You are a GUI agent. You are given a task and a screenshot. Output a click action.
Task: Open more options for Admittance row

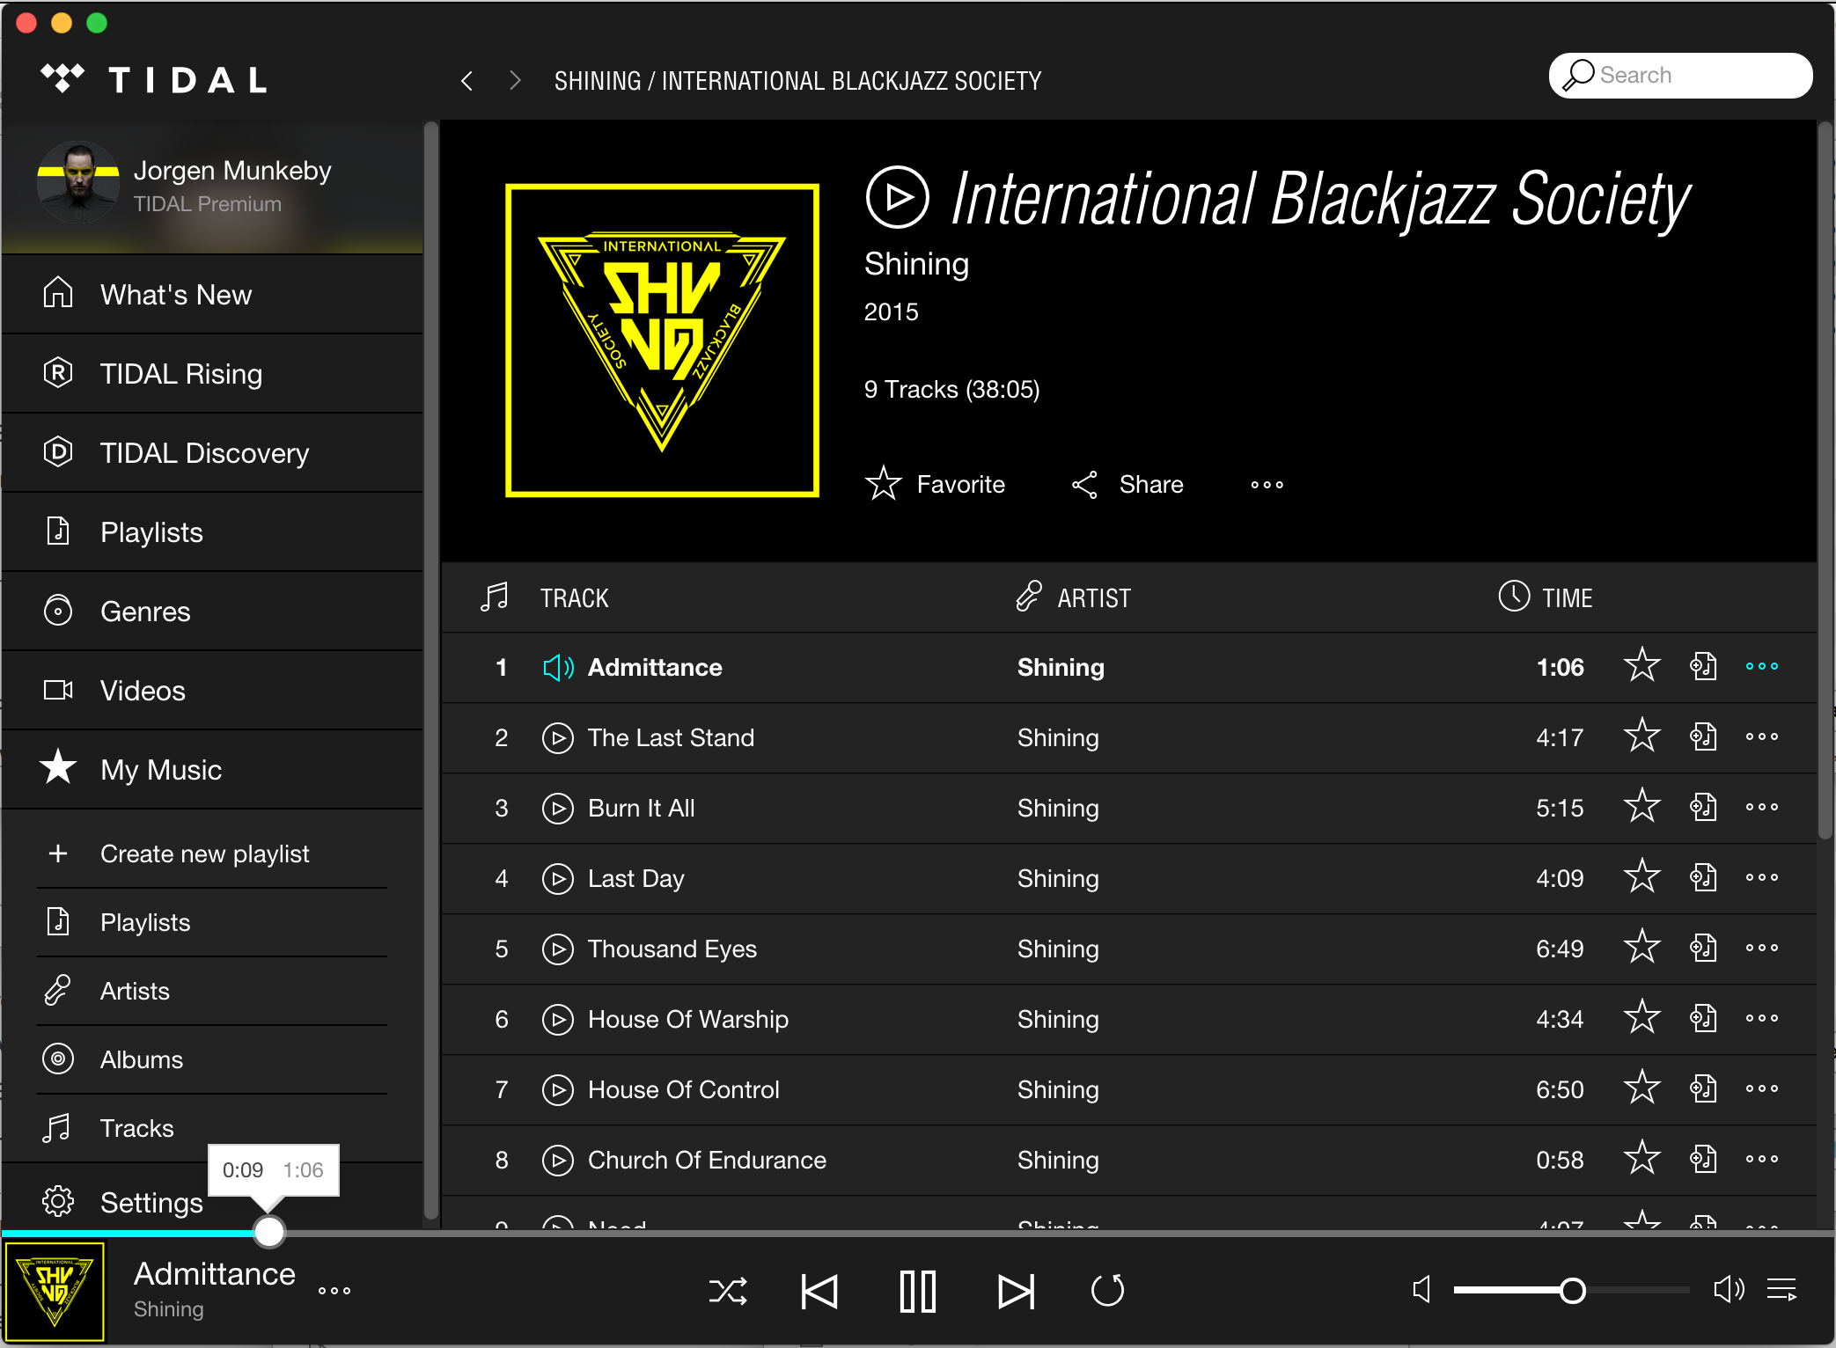(x=1762, y=666)
